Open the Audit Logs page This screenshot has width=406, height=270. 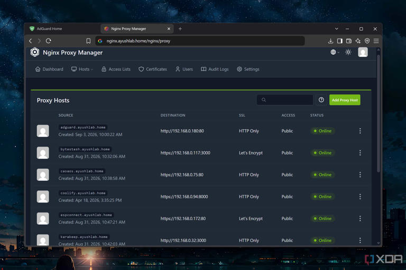click(x=215, y=69)
